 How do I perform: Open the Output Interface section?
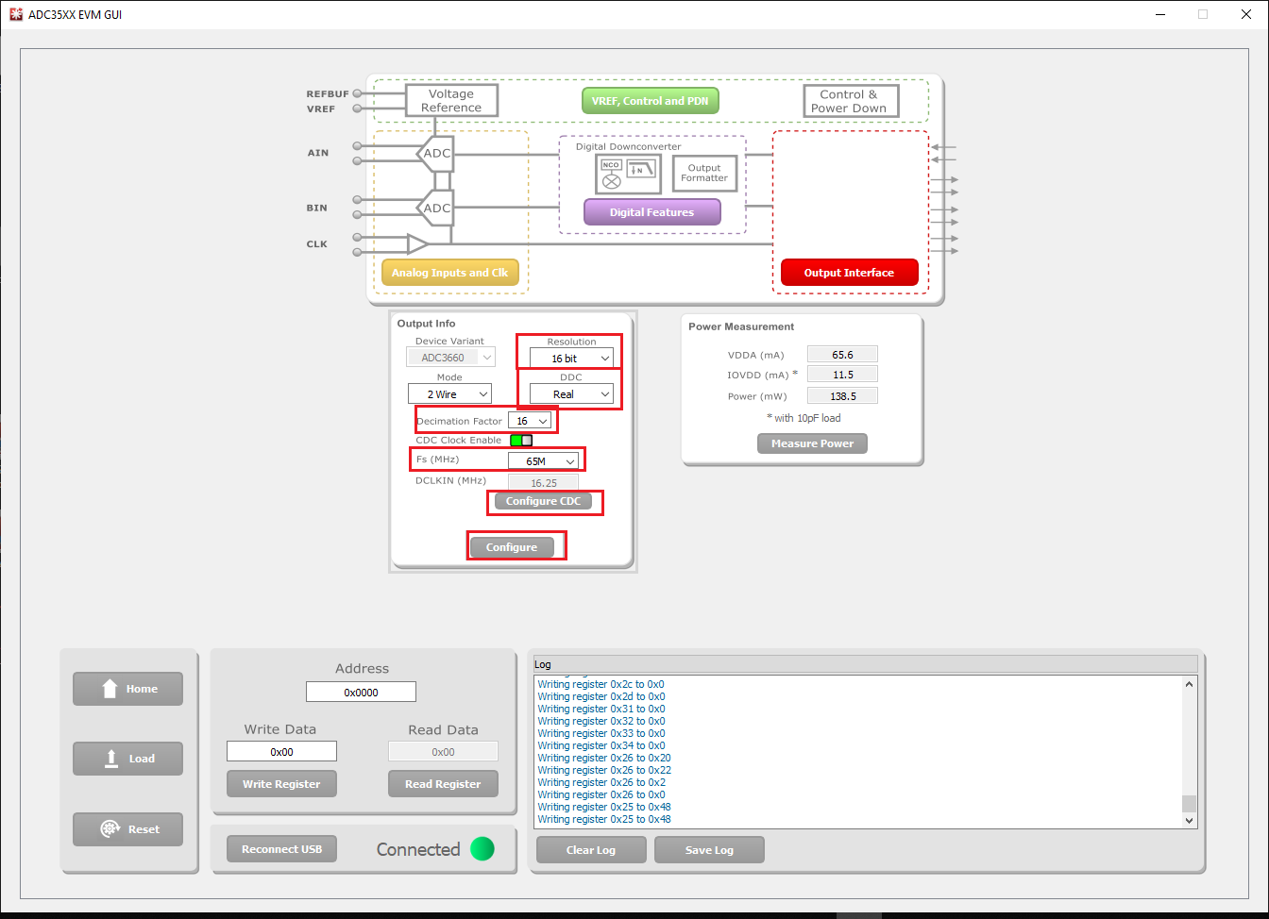[x=849, y=273]
